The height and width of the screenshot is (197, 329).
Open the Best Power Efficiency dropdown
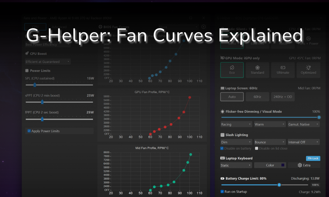48,45
